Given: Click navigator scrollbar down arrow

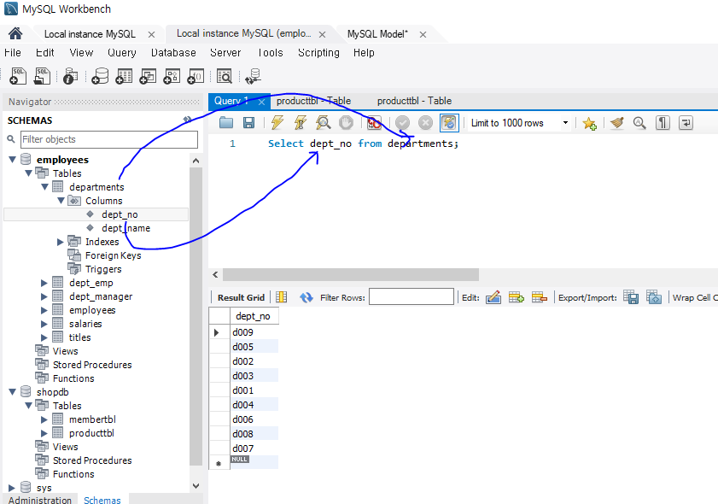Looking at the screenshot, I should point(196,486).
